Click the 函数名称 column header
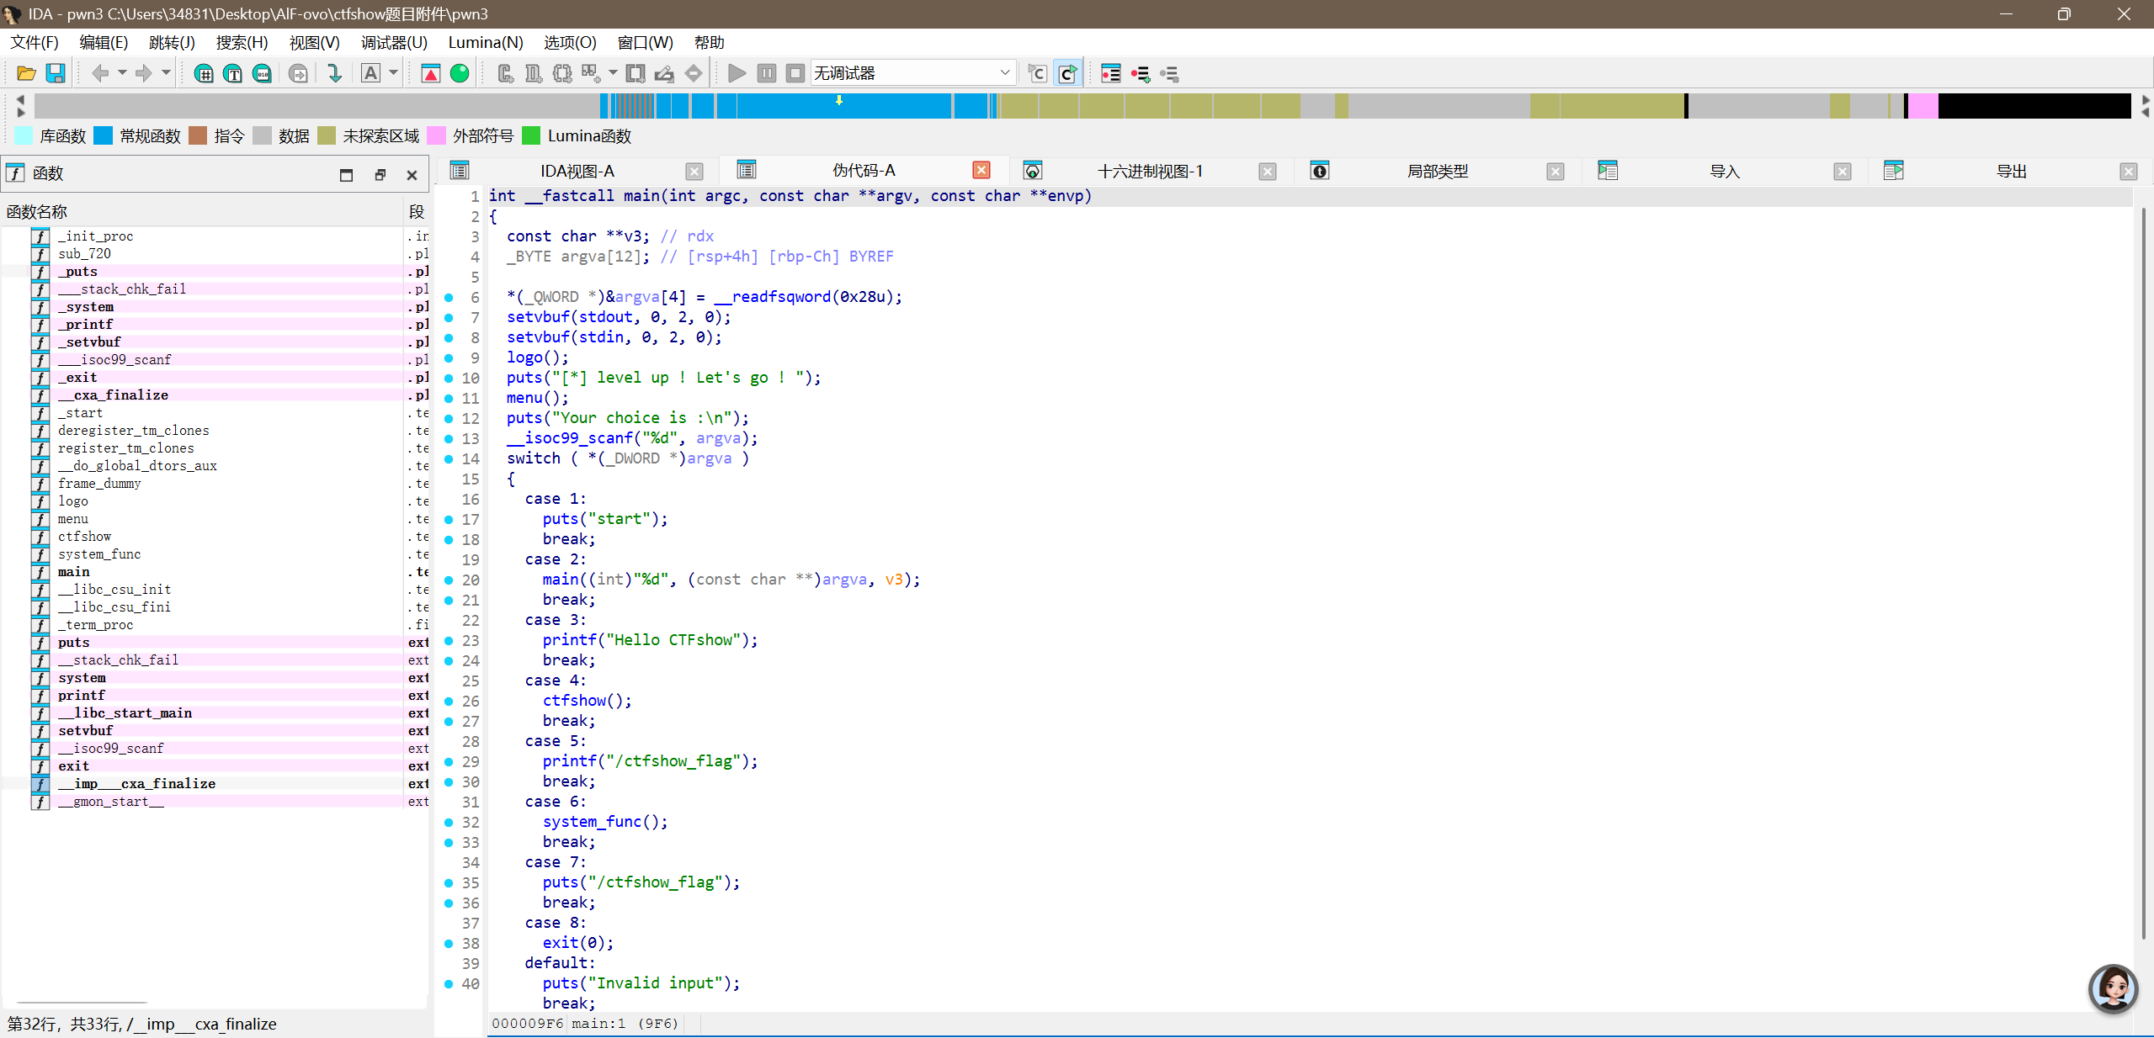The width and height of the screenshot is (2154, 1038). click(37, 211)
